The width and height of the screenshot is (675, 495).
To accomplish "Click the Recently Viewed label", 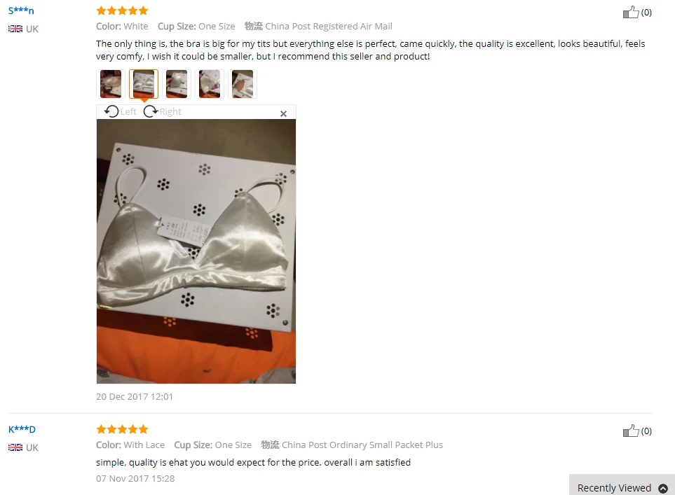I will pos(614,488).
